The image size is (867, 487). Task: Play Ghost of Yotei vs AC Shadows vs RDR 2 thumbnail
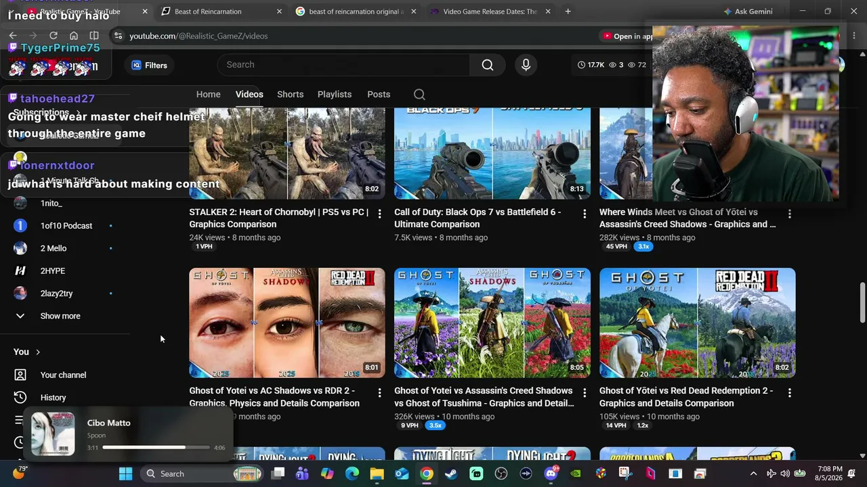[287, 323]
